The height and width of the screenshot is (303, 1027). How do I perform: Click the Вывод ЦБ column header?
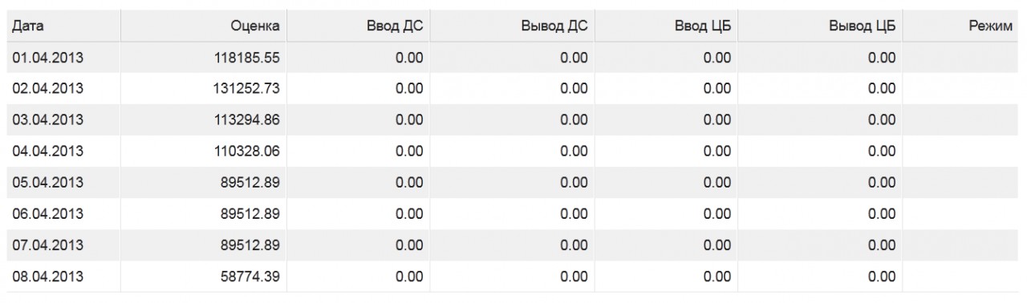point(819,26)
